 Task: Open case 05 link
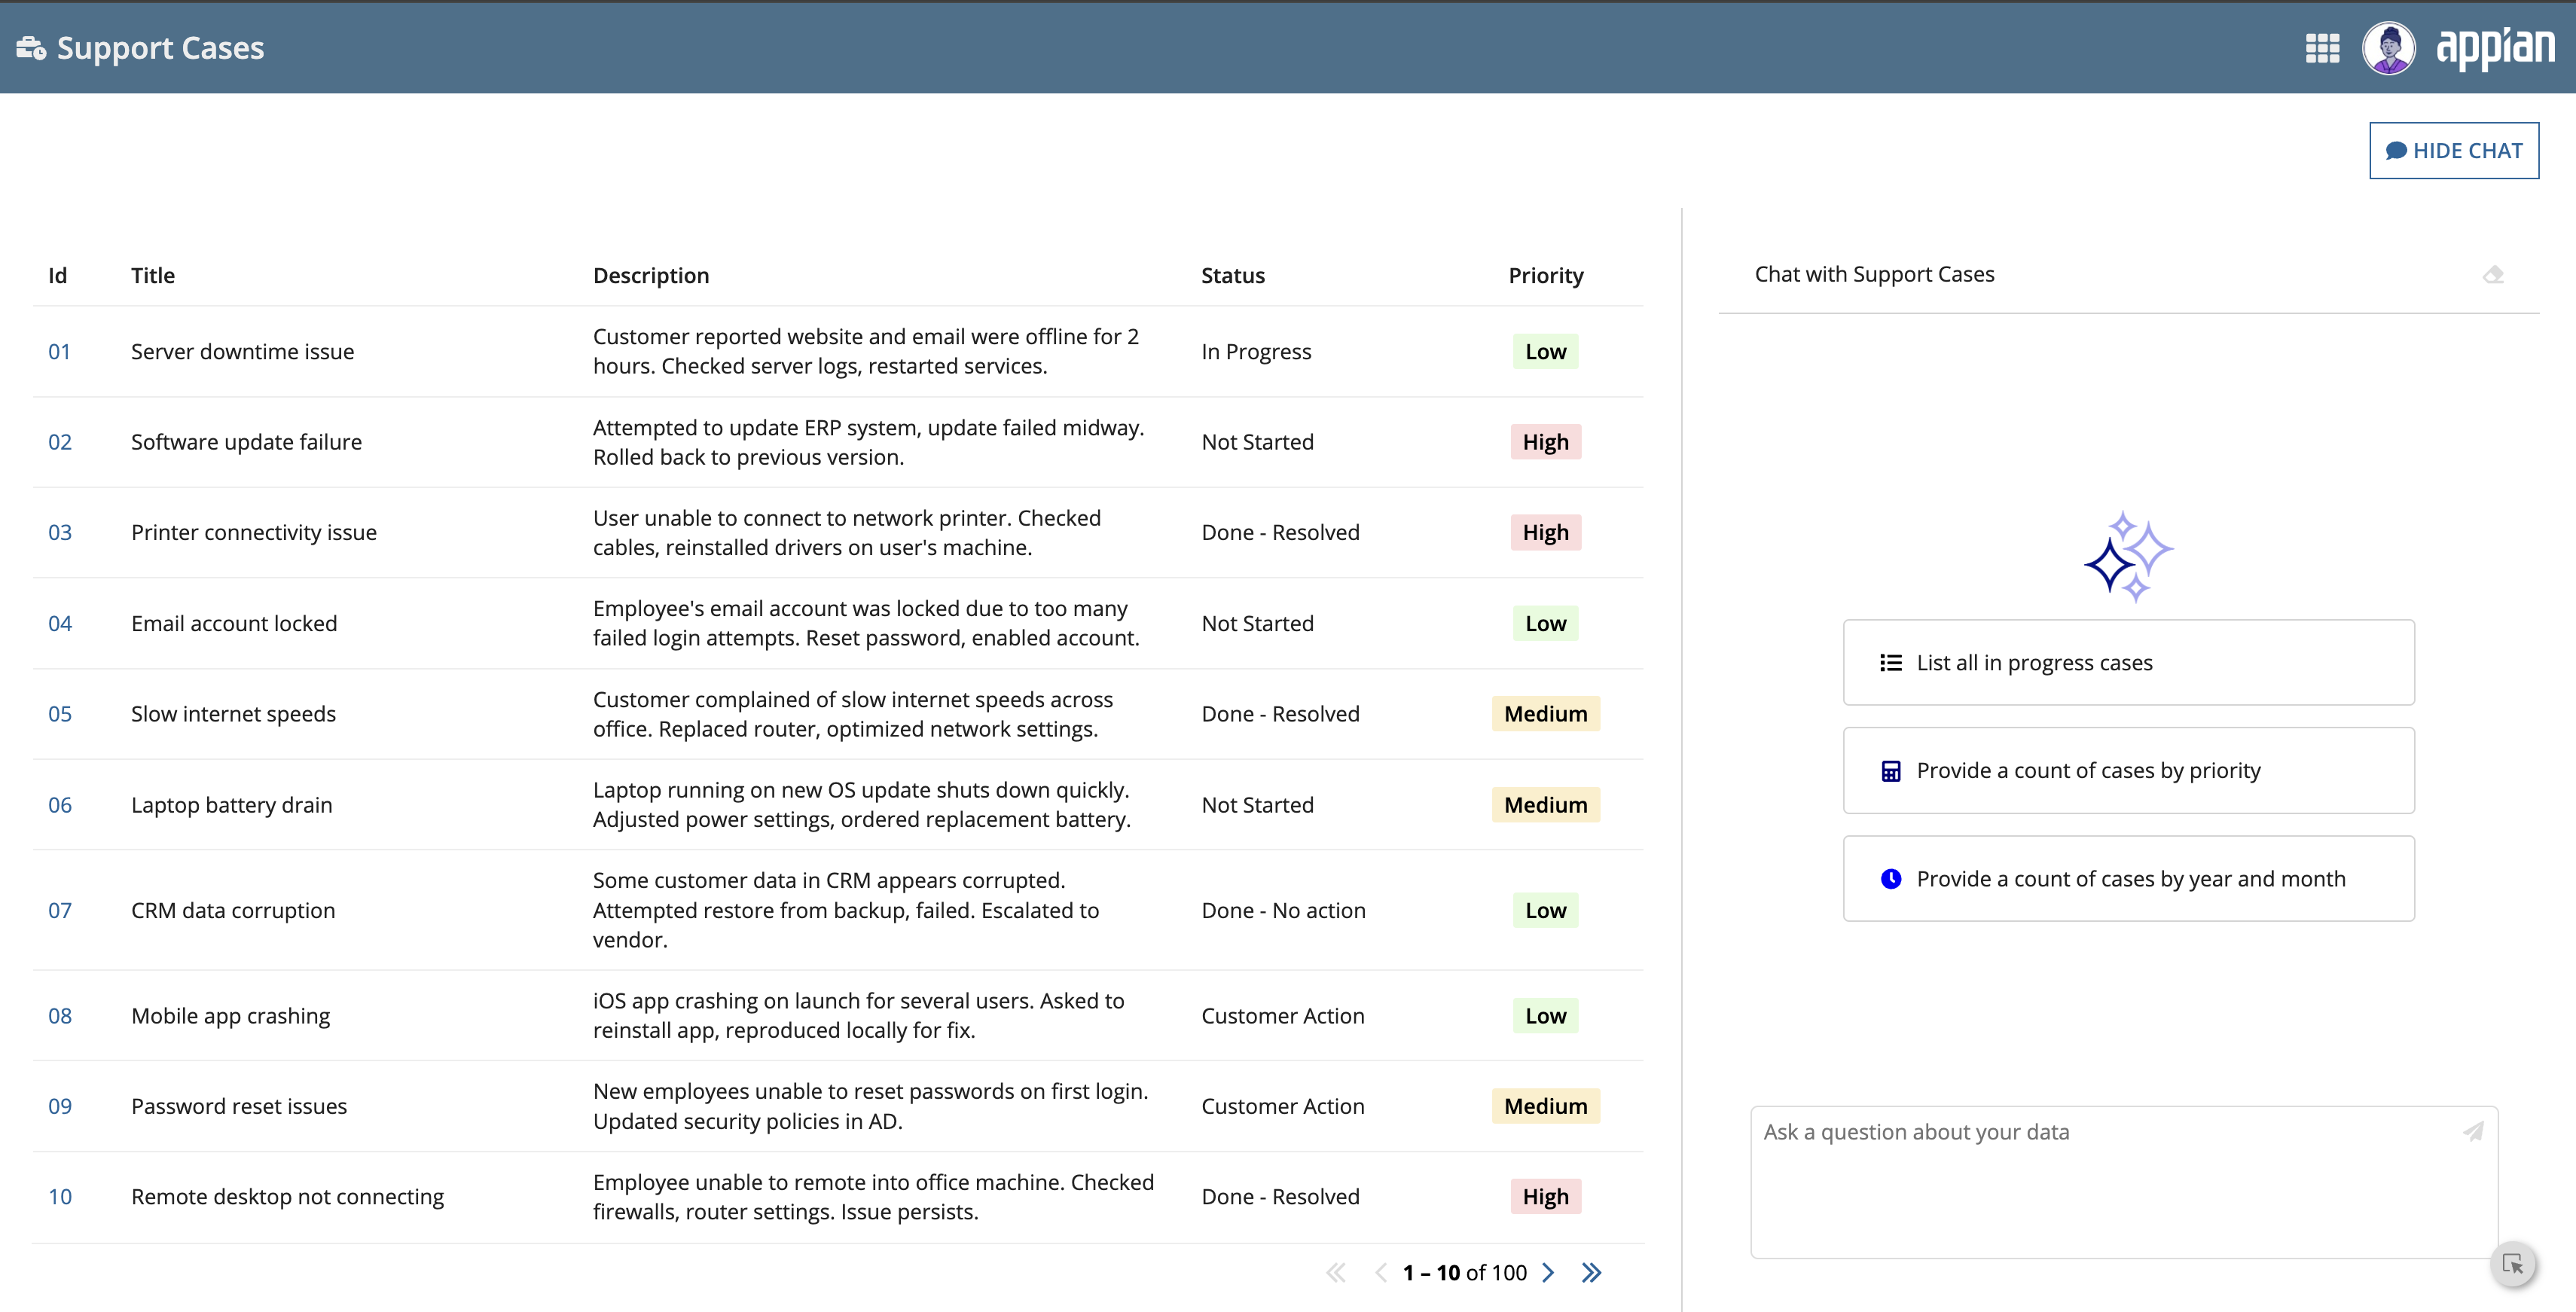60,714
